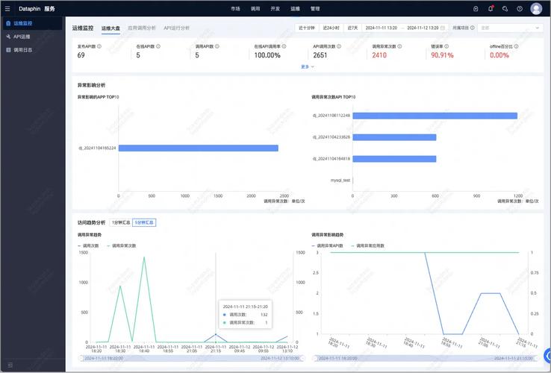Screen dimensions: 551x373
Task: Click the help question mark icon in top bar
Action: click(520, 9)
